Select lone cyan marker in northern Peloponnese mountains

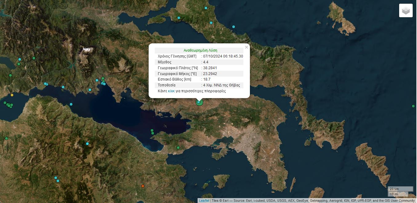pos(87,144)
